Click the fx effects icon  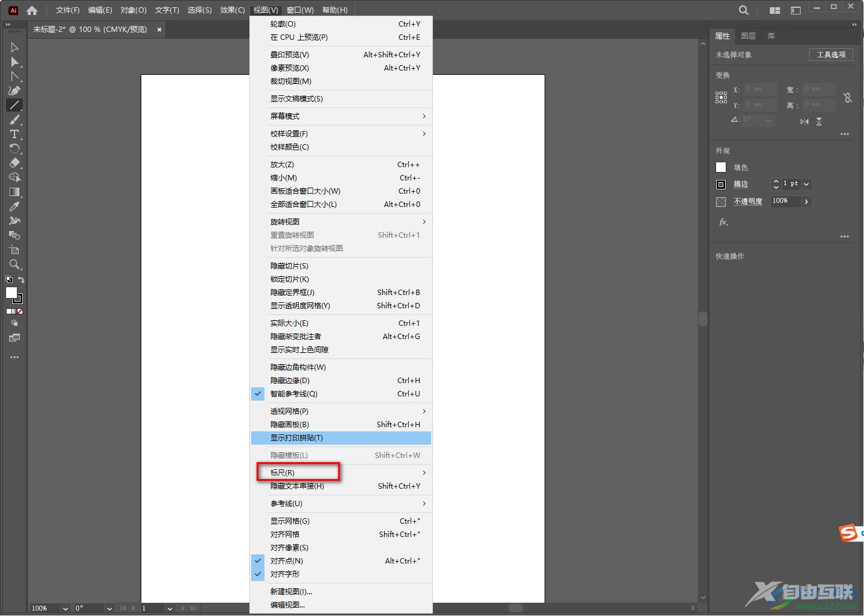pos(723,222)
